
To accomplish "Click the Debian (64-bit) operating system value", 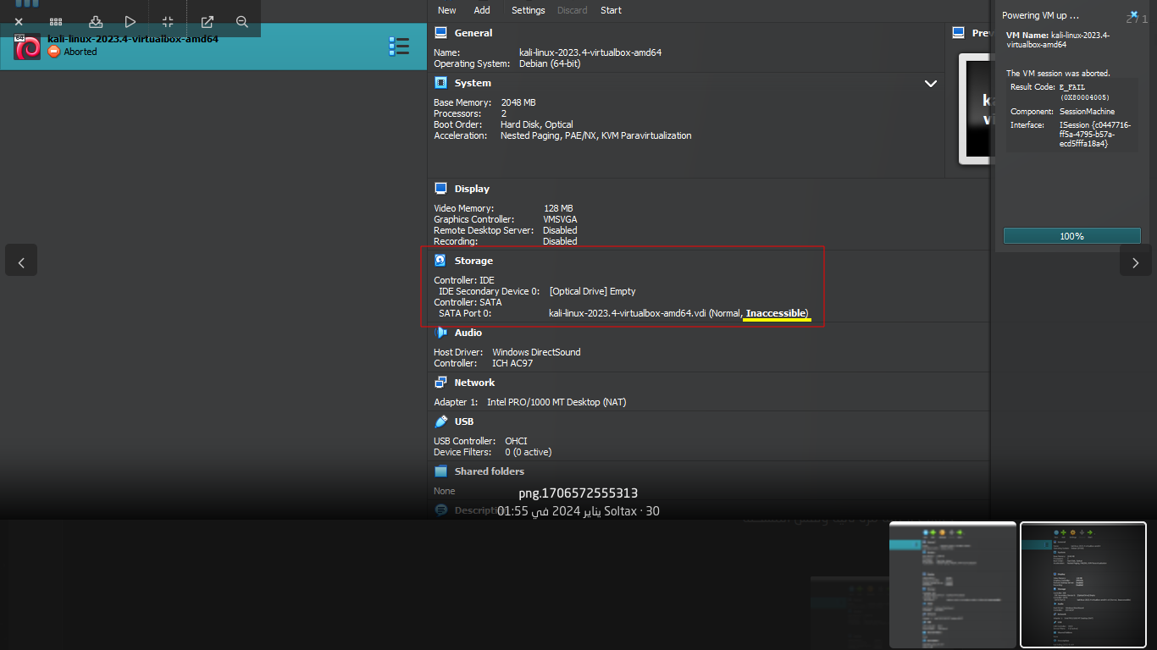I will [550, 63].
